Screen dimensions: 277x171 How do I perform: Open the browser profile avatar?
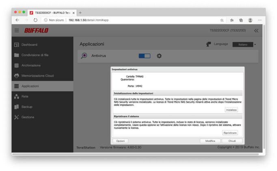point(250,20)
